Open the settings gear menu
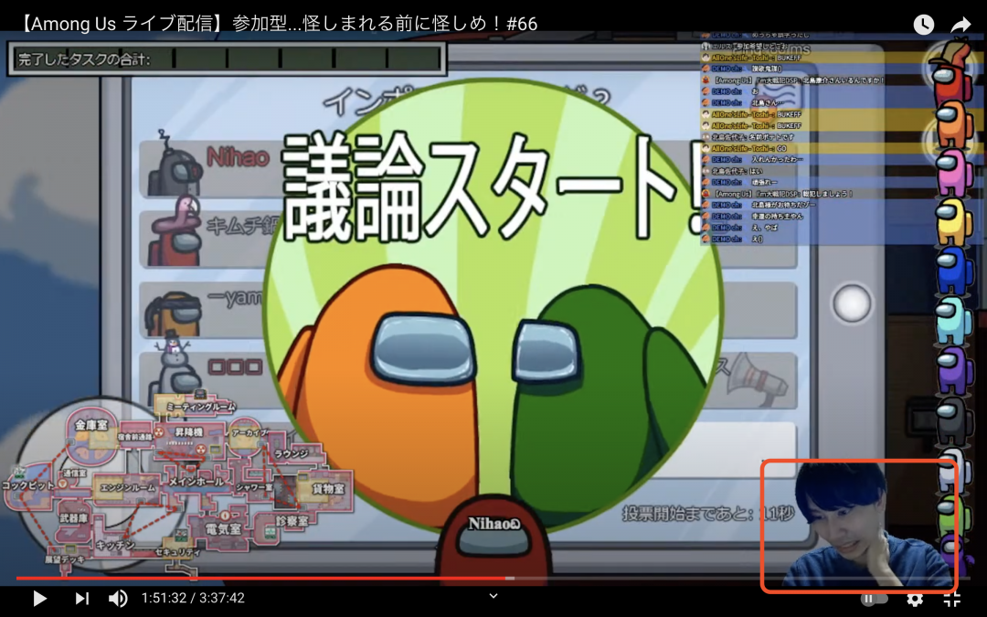 point(915,598)
